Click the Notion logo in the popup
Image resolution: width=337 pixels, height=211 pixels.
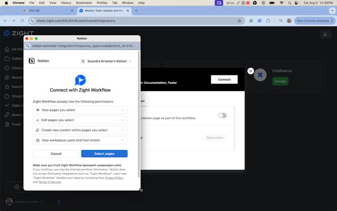tap(32, 61)
